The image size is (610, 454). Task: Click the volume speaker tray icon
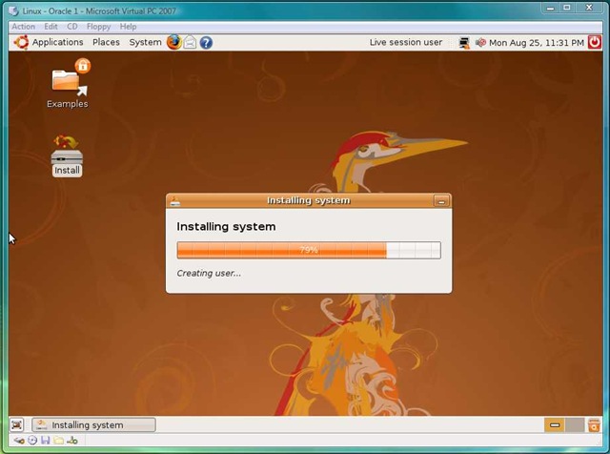(x=480, y=42)
